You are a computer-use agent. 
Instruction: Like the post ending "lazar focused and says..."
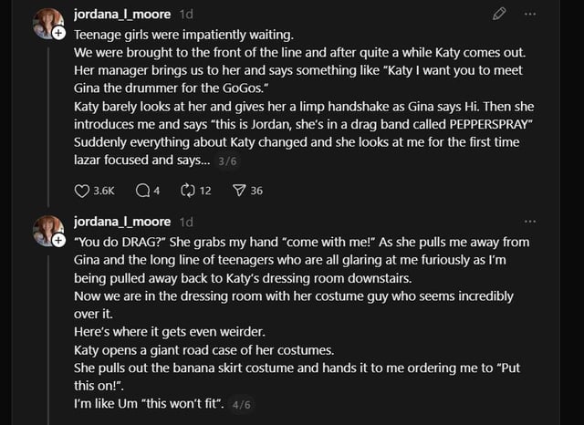point(81,191)
